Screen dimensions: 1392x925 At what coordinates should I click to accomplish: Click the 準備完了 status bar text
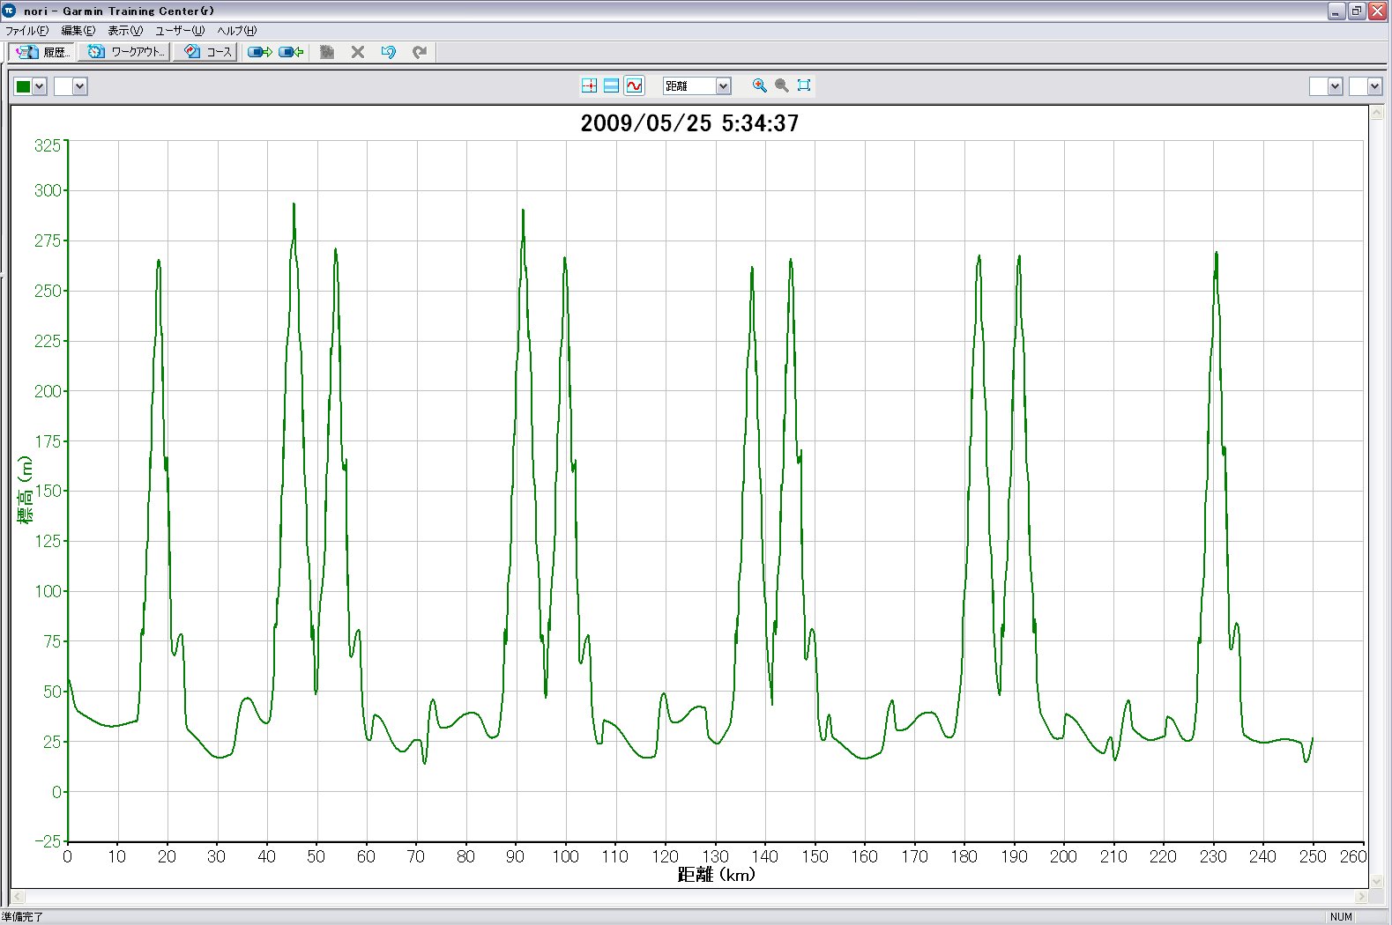(22, 917)
